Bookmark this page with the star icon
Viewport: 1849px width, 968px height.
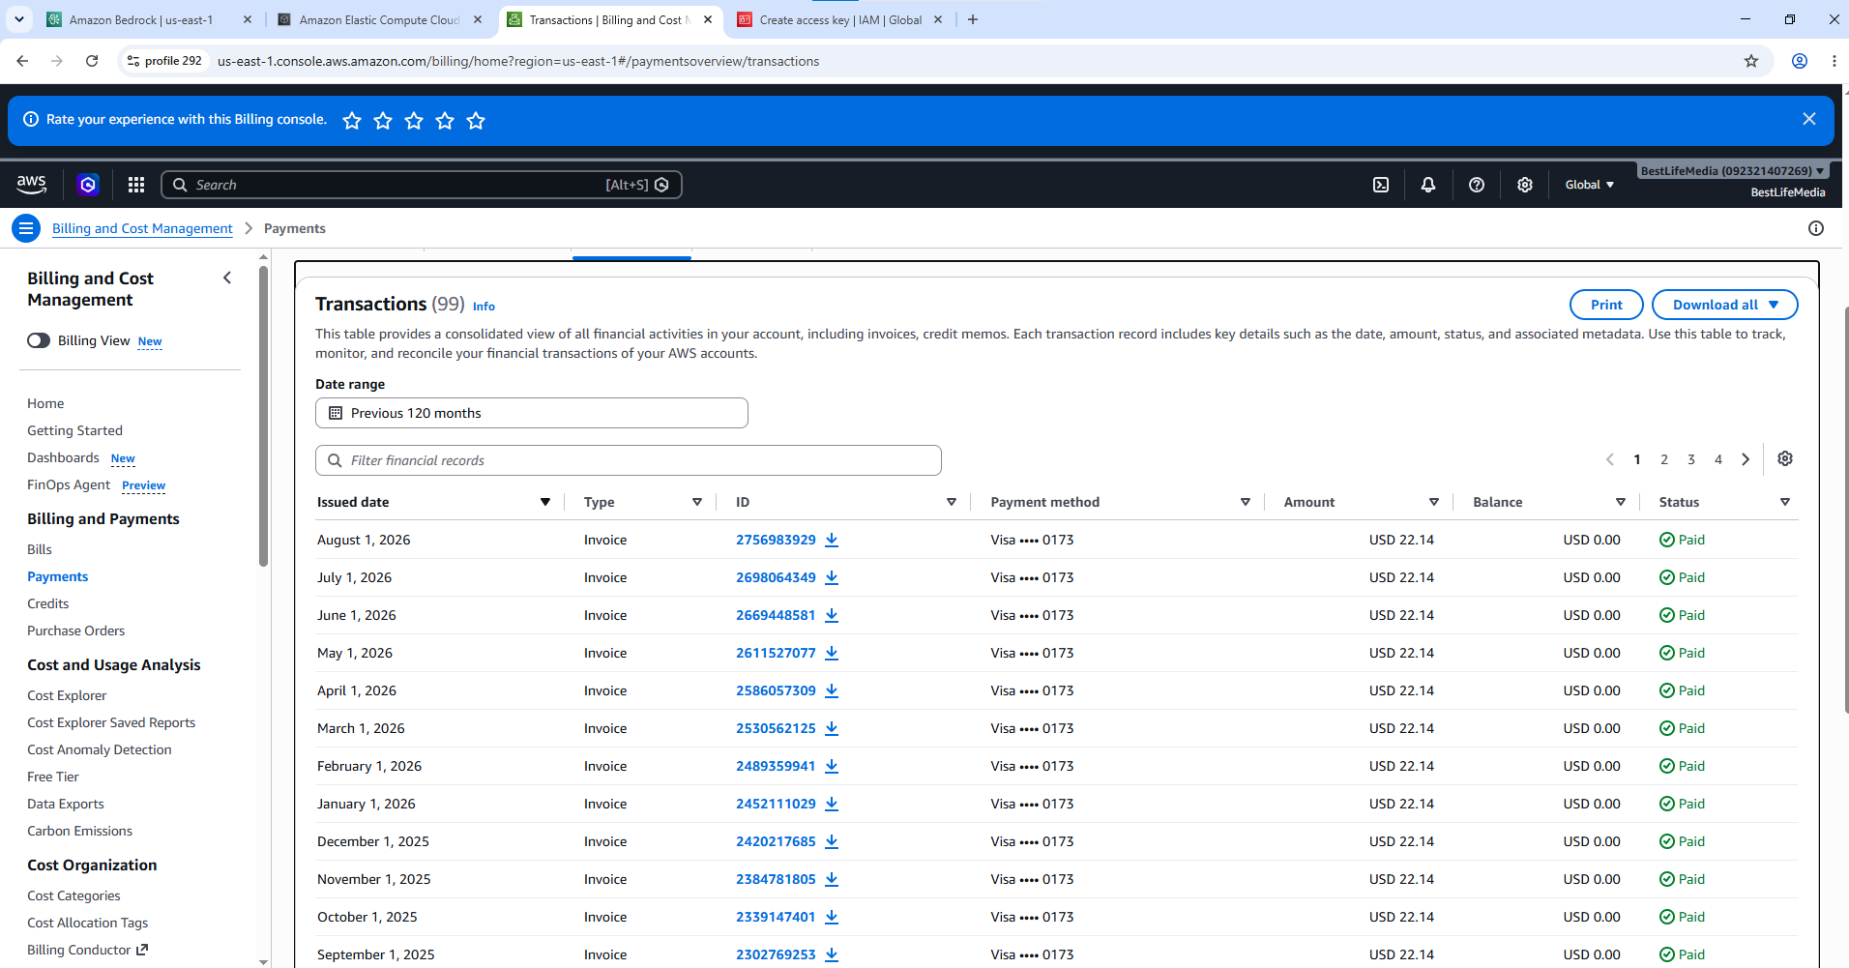(x=1751, y=61)
